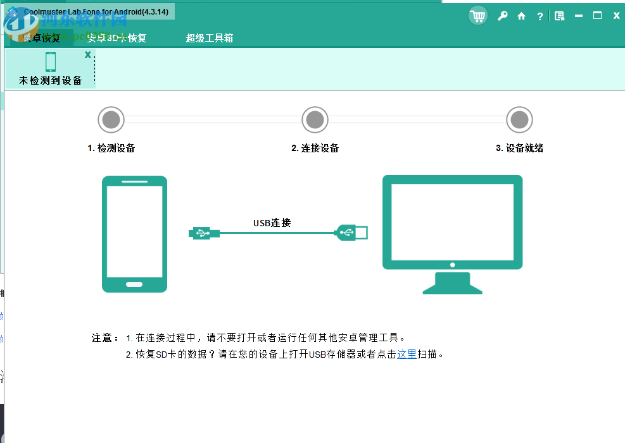Image resolution: width=625 pixels, height=443 pixels.
Task: Click the feedback log icon beside help
Action: coord(559,16)
